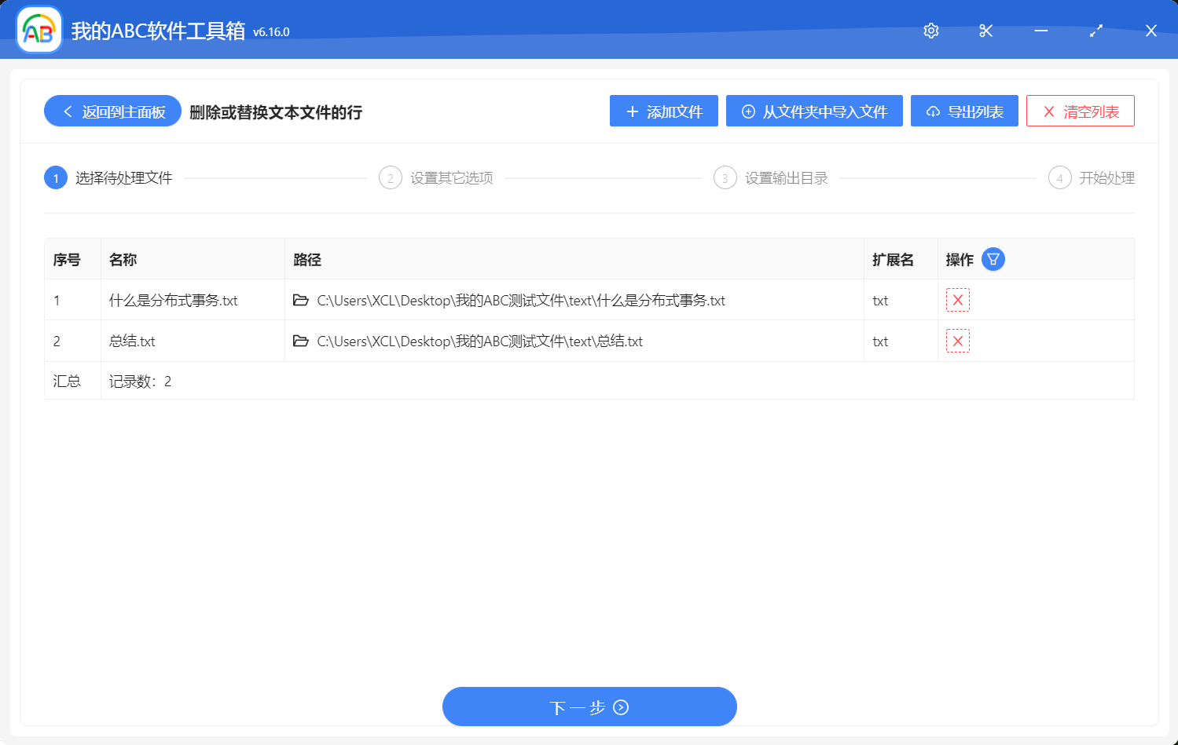Remove 什么是分布式事务.txt using its red X
The width and height of the screenshot is (1178, 745).
pyautogui.click(x=958, y=299)
